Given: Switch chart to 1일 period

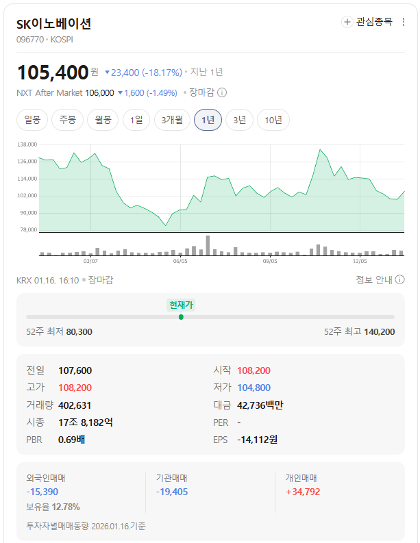Looking at the screenshot, I should (136, 120).
